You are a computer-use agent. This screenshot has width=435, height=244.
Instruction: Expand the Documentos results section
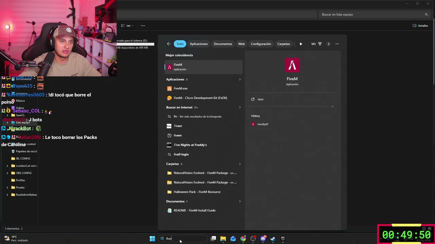pos(240,201)
